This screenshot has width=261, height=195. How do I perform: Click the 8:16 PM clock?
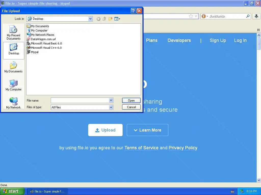point(252,191)
